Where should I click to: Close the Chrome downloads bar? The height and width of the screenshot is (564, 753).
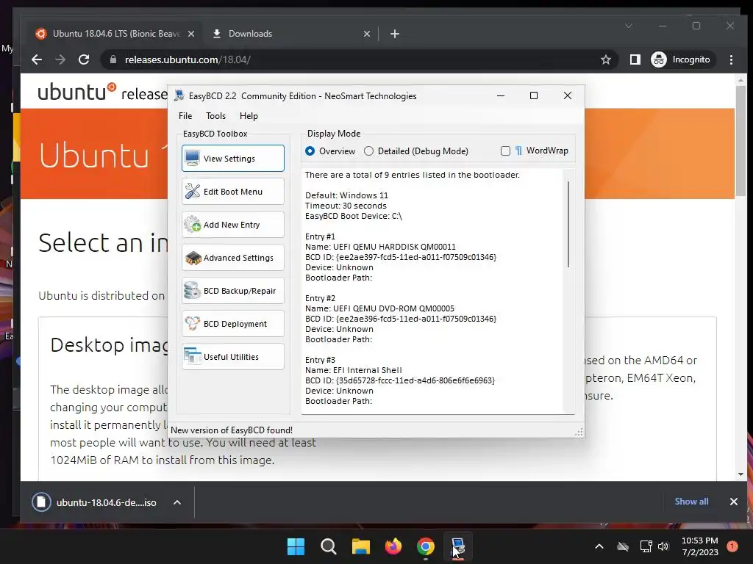tap(734, 502)
